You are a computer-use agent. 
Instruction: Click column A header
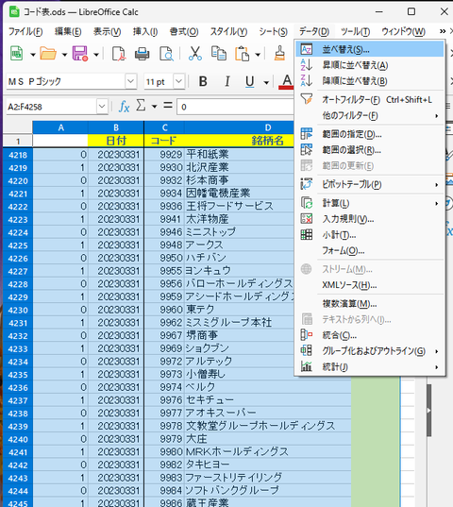click(x=60, y=127)
